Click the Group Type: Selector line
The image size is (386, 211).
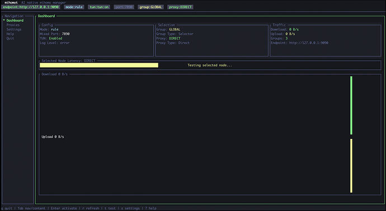(x=175, y=34)
